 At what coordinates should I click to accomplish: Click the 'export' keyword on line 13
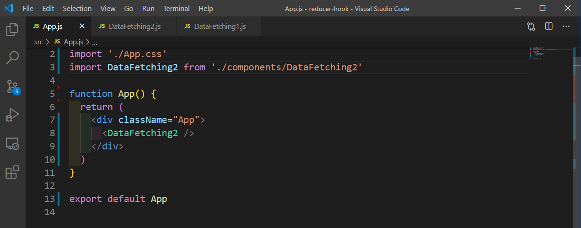coord(86,199)
